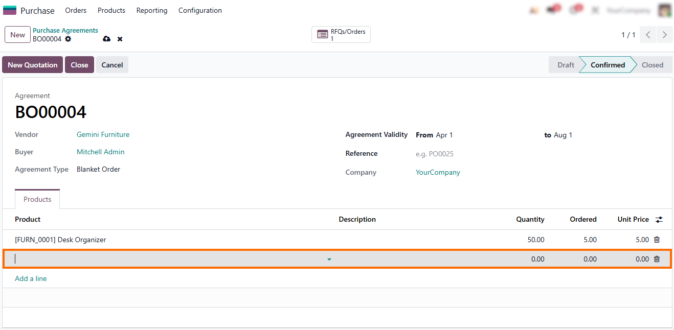Go to the next record arrow
The height and width of the screenshot is (330, 674).
pos(664,35)
